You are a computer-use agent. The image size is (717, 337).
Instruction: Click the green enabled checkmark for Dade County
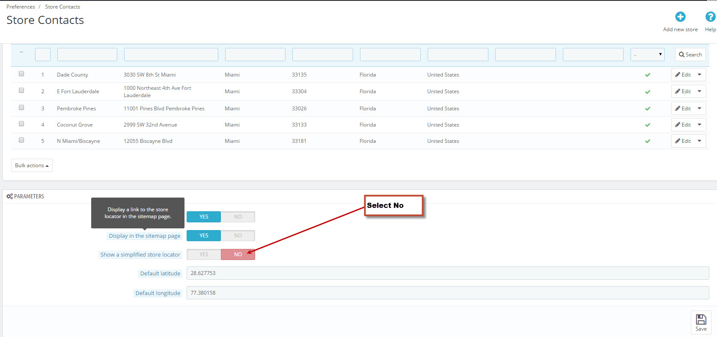coord(647,75)
